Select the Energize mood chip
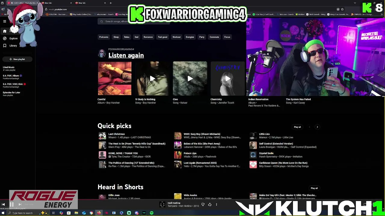This screenshot has width=385, height=216. (190, 37)
